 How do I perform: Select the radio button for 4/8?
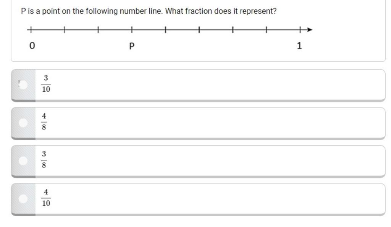point(23,123)
